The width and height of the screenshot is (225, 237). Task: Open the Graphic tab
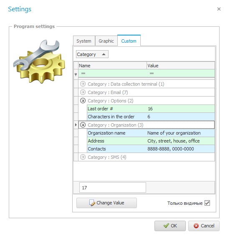click(106, 41)
